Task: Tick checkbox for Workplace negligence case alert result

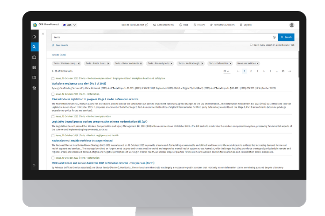Action: tap(53, 78)
